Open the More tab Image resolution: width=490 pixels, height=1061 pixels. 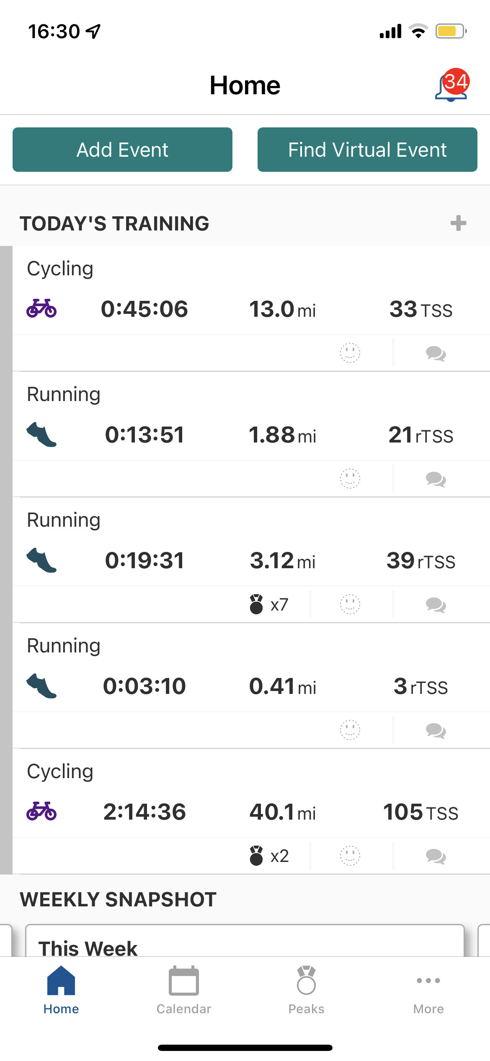pyautogui.click(x=428, y=990)
